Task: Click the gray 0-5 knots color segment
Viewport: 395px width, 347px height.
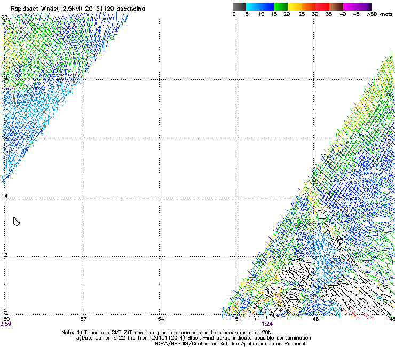Action: coord(239,6)
